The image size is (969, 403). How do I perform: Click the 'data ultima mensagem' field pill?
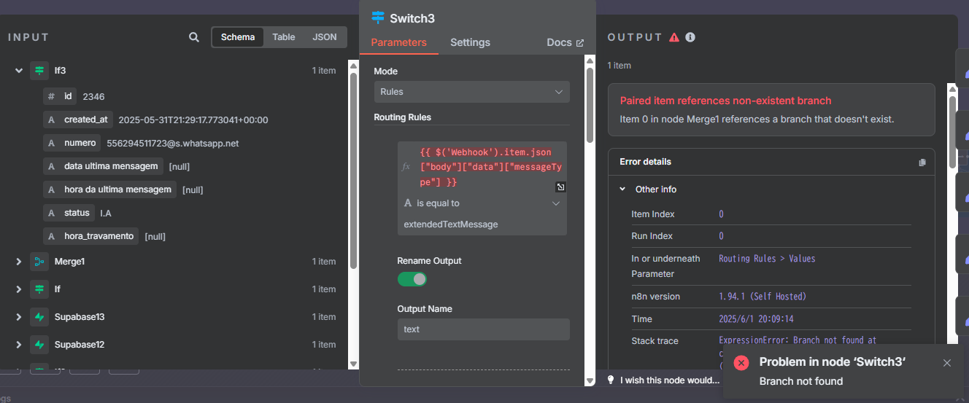[104, 166]
